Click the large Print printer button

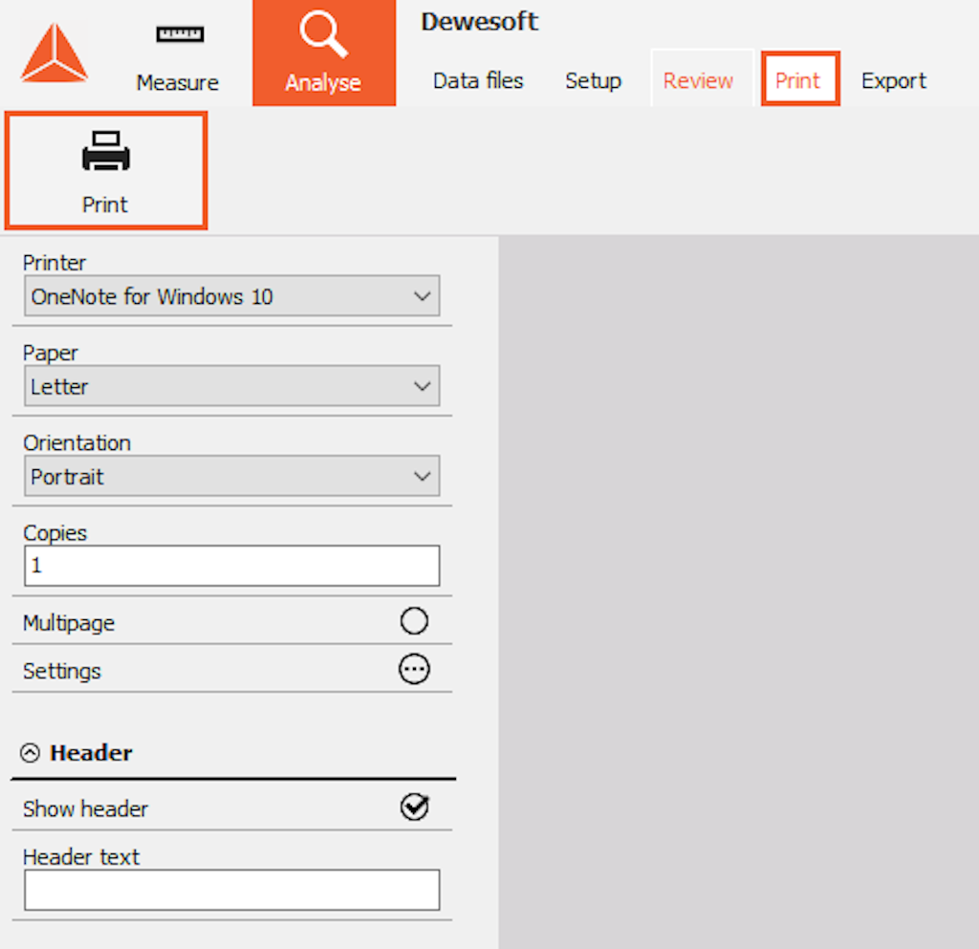click(105, 171)
